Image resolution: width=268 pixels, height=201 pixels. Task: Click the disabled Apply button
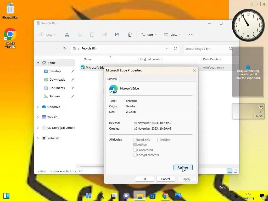(187, 179)
